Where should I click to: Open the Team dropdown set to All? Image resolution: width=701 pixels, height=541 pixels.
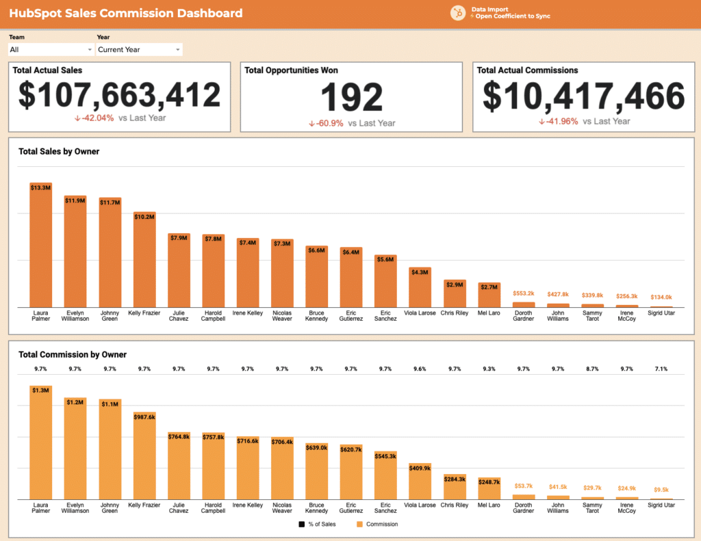tap(51, 50)
